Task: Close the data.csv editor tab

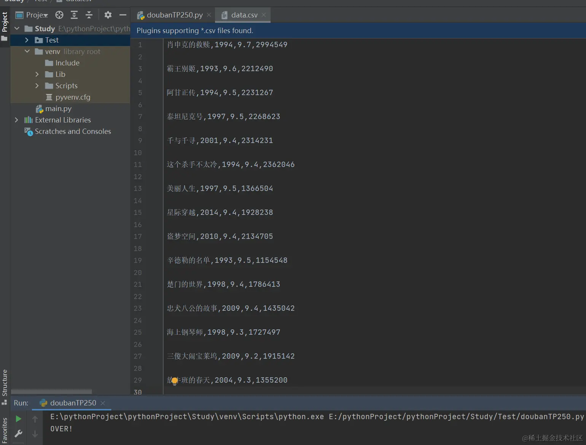Action: 264,15
